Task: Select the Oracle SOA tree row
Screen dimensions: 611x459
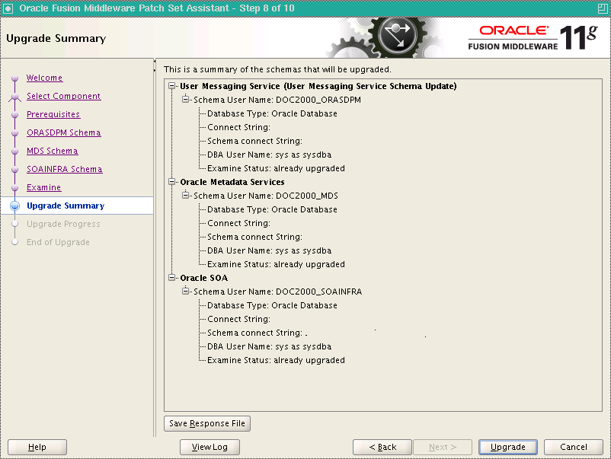Action: [204, 278]
